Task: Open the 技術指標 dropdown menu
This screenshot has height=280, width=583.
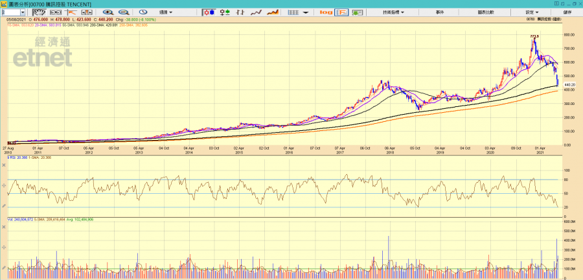Action: click(x=393, y=12)
